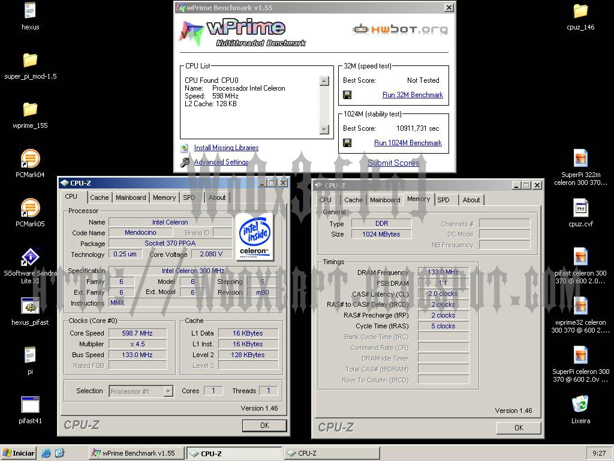614x461 pixels.
Task: Click the DRAM Frequency 133.0 MHz field
Action: 443,272
